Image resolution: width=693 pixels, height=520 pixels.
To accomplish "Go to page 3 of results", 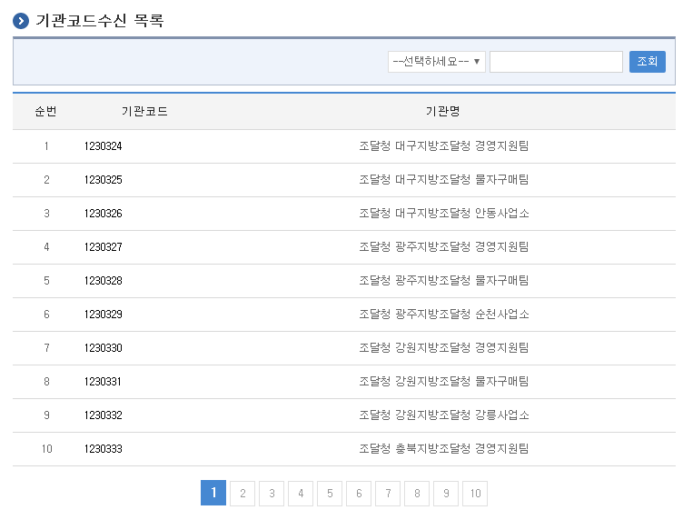I will [x=271, y=494].
